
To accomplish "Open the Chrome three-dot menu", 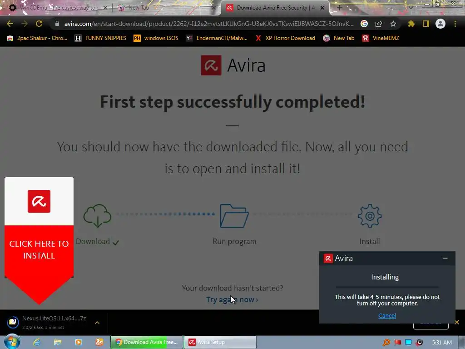I will [x=455, y=24].
